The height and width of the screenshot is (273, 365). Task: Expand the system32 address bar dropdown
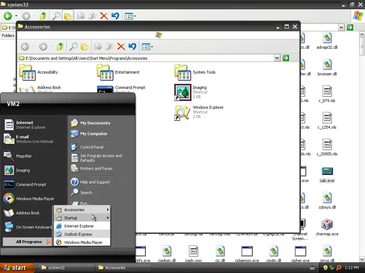[341, 27]
